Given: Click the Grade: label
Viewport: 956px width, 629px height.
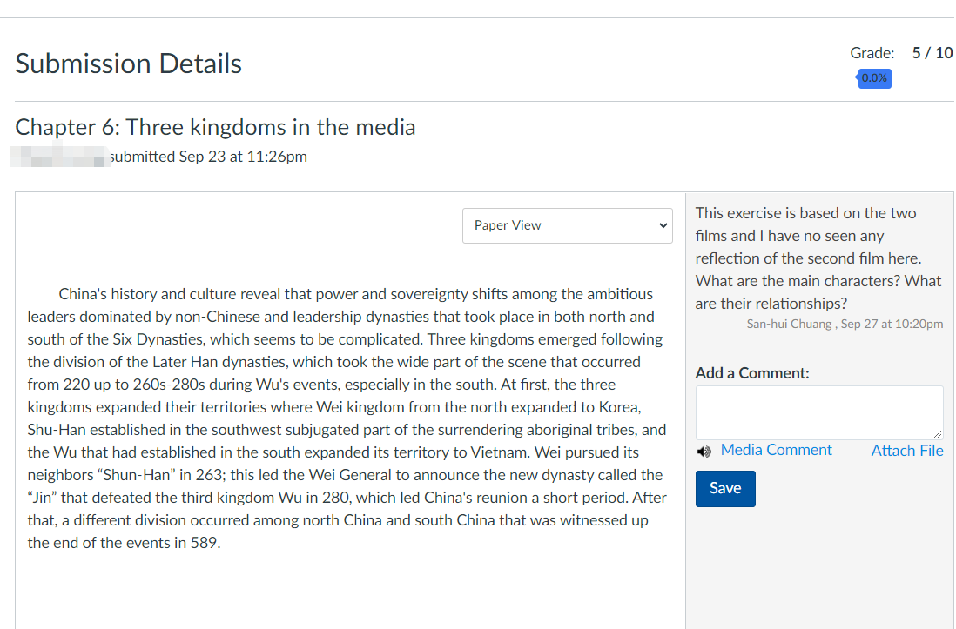Looking at the screenshot, I should click(x=872, y=53).
